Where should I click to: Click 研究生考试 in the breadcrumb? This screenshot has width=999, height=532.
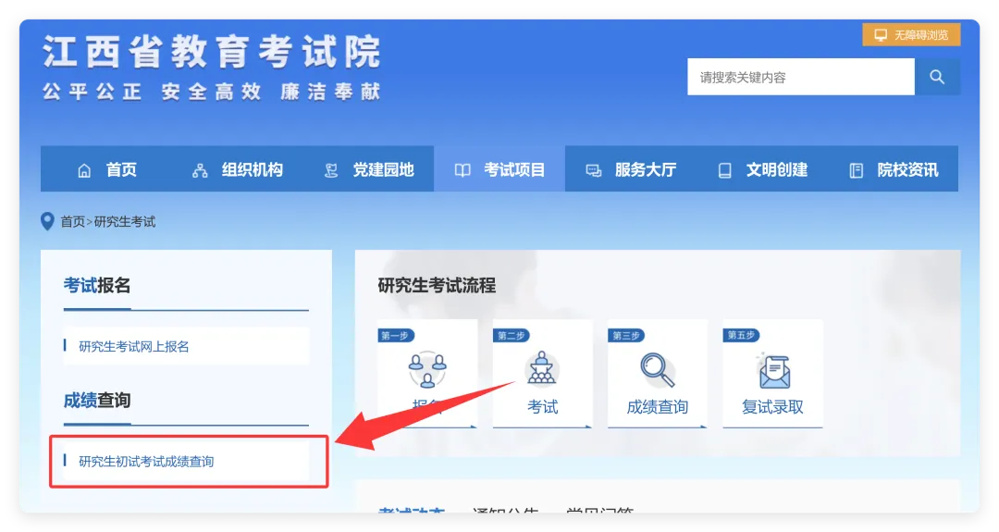(125, 222)
